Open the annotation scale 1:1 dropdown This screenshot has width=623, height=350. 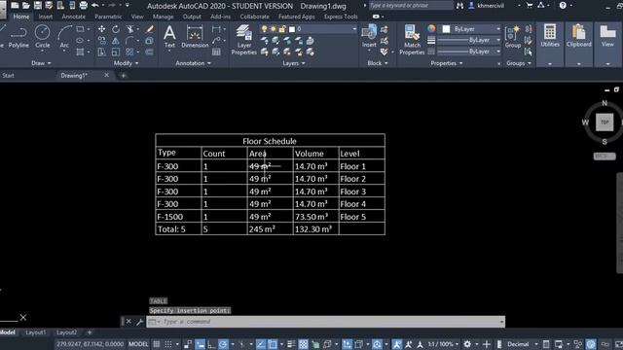443,344
